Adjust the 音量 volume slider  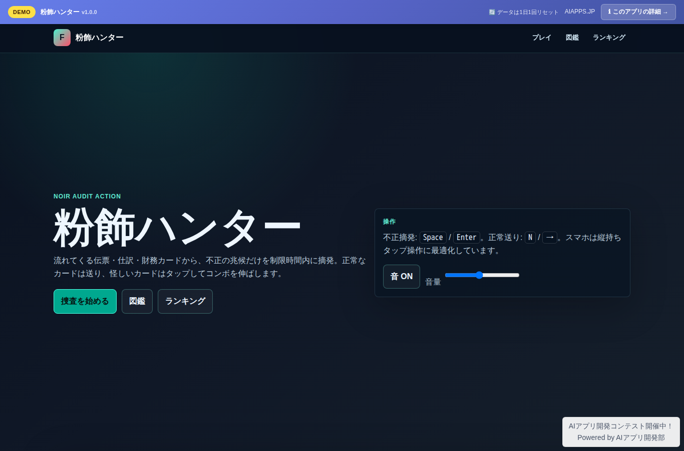(x=482, y=275)
